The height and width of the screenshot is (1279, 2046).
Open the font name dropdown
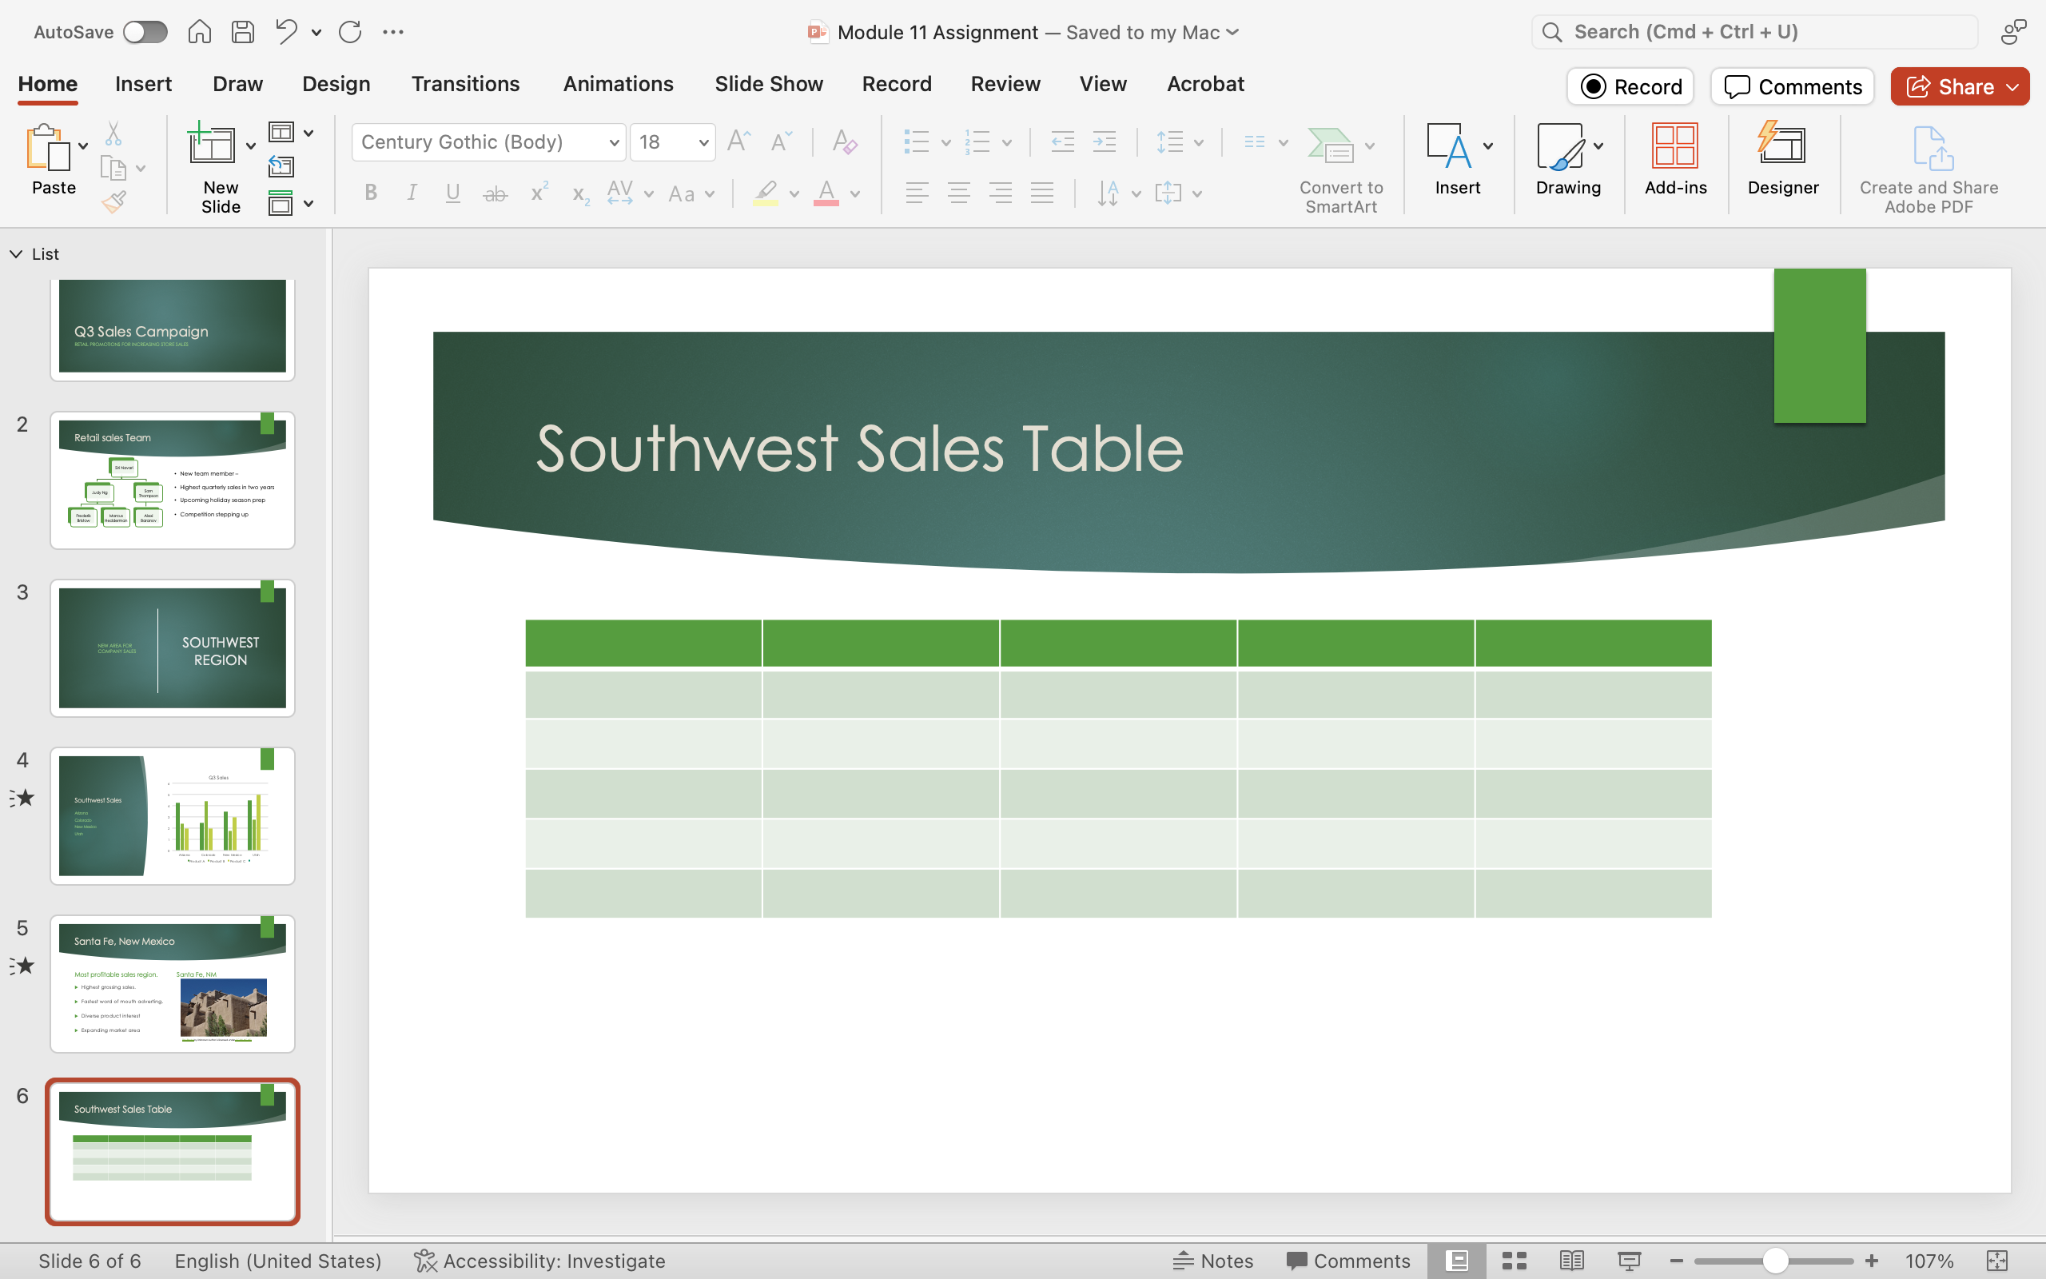coord(614,142)
